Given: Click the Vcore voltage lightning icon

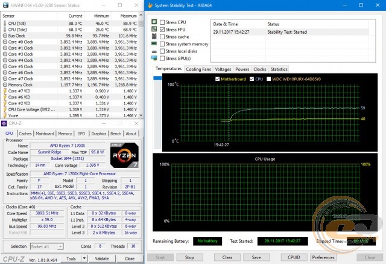Looking at the screenshot, I should coord(5,115).
